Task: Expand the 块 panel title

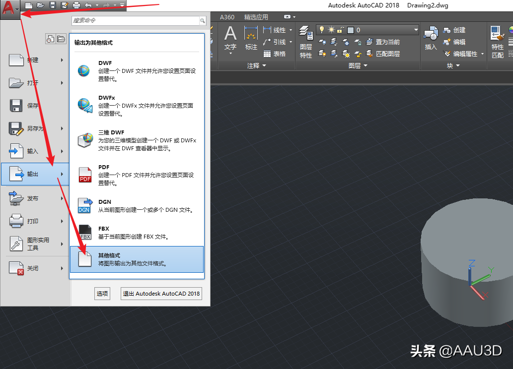Action: tap(453, 65)
